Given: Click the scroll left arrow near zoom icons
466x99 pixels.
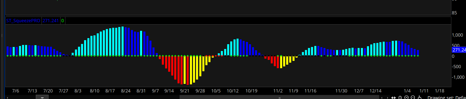Looking at the screenshot, I should [x=382, y=98].
